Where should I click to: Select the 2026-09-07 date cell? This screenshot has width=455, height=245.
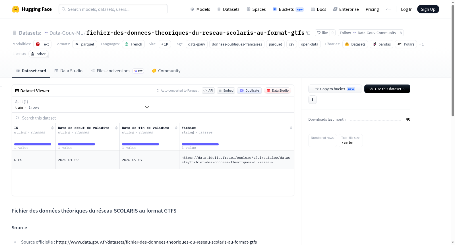(x=149, y=160)
